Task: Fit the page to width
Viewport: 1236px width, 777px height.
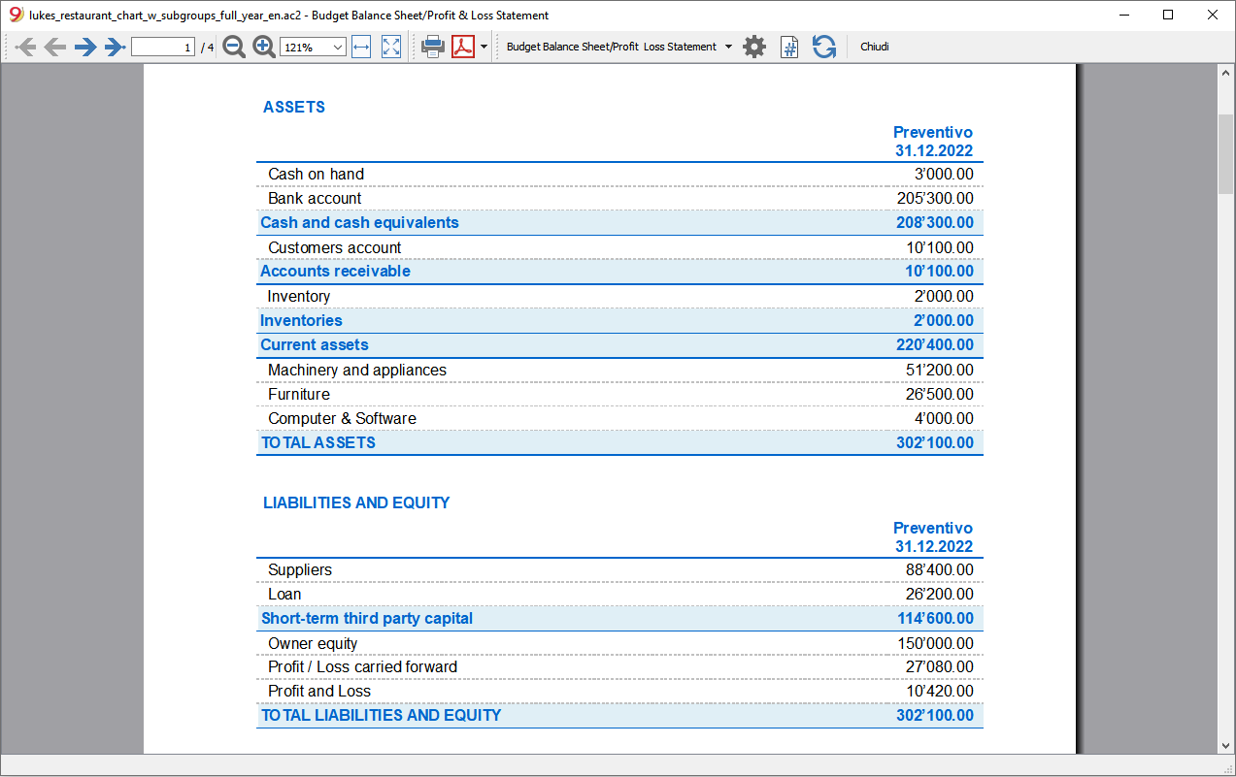Action: [x=361, y=47]
